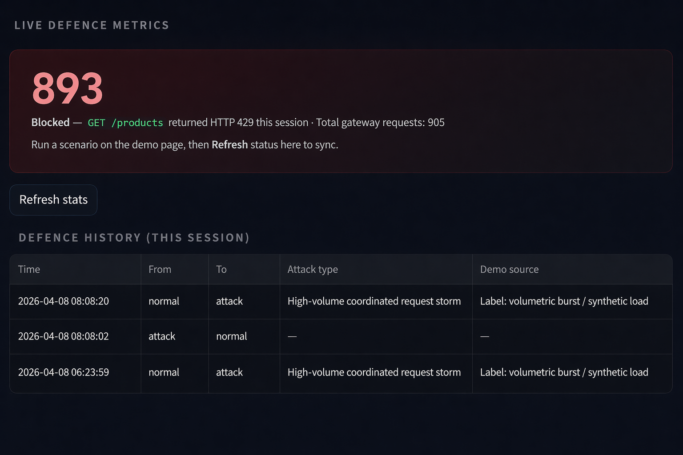
Task: Click 'attack' From cell in second row
Action: tap(162, 336)
